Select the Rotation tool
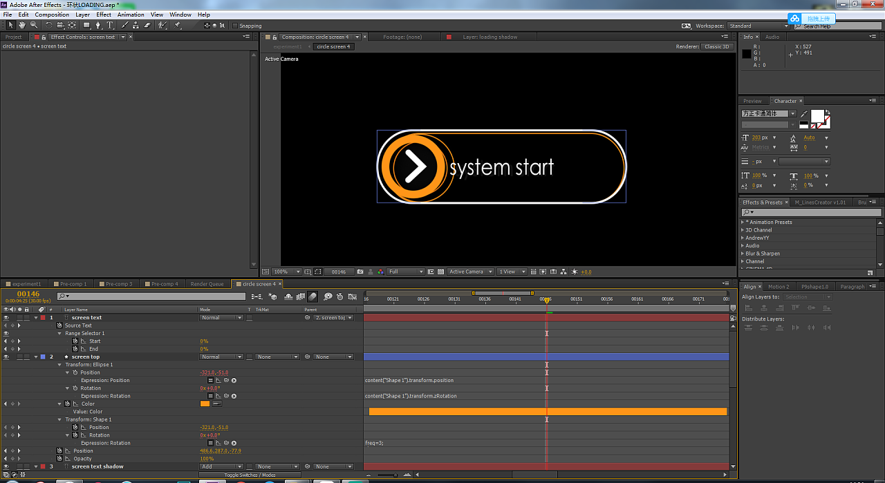Viewport: 885px width, 483px height. point(48,25)
